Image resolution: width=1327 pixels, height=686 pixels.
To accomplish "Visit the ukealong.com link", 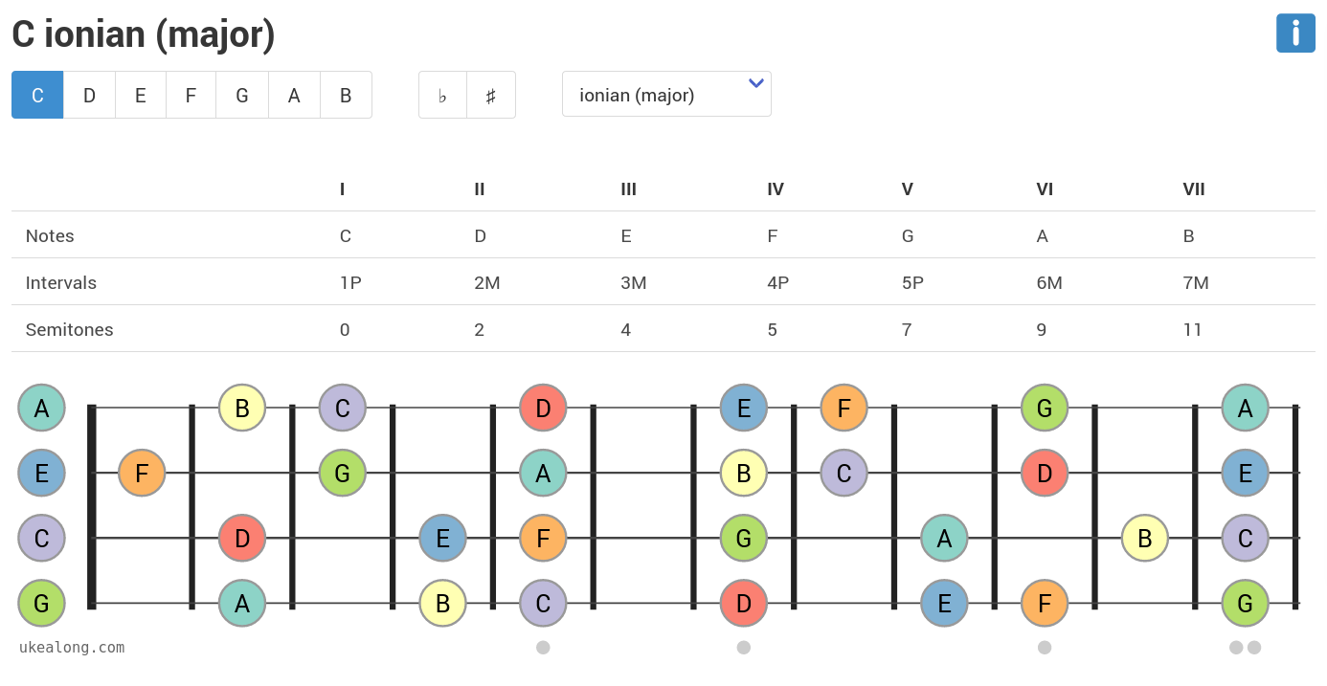I will click(72, 648).
